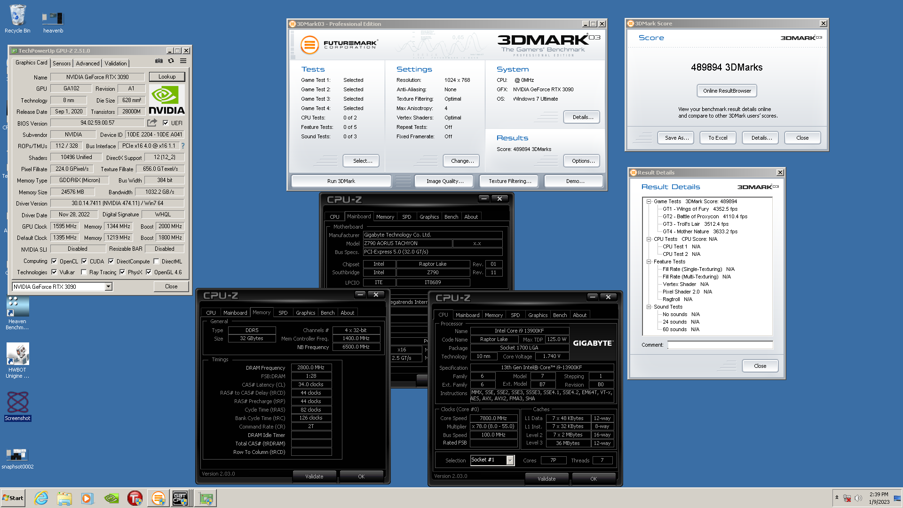903x508 pixels.
Task: Click Image Quality button in 3DMark03
Action: (x=444, y=181)
